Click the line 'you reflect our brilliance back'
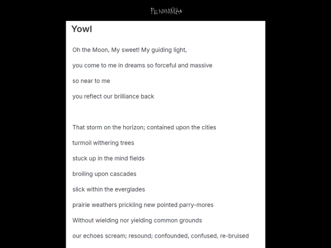 tap(113, 96)
